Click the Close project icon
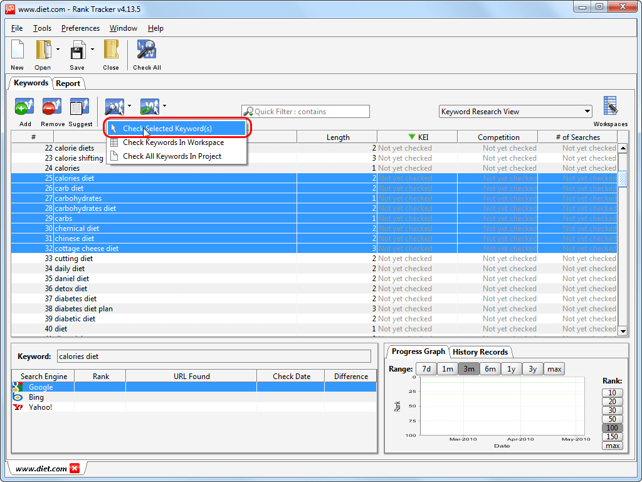This screenshot has height=482, width=642. tap(111, 51)
